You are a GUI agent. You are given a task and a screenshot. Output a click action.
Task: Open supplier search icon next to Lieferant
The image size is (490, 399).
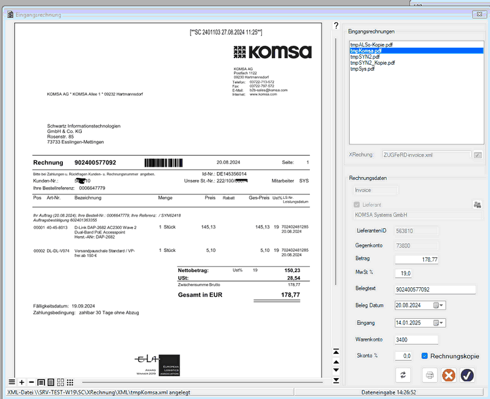coord(477,205)
